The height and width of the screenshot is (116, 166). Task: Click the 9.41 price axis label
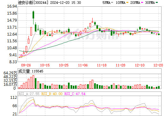[x=13, y=55]
